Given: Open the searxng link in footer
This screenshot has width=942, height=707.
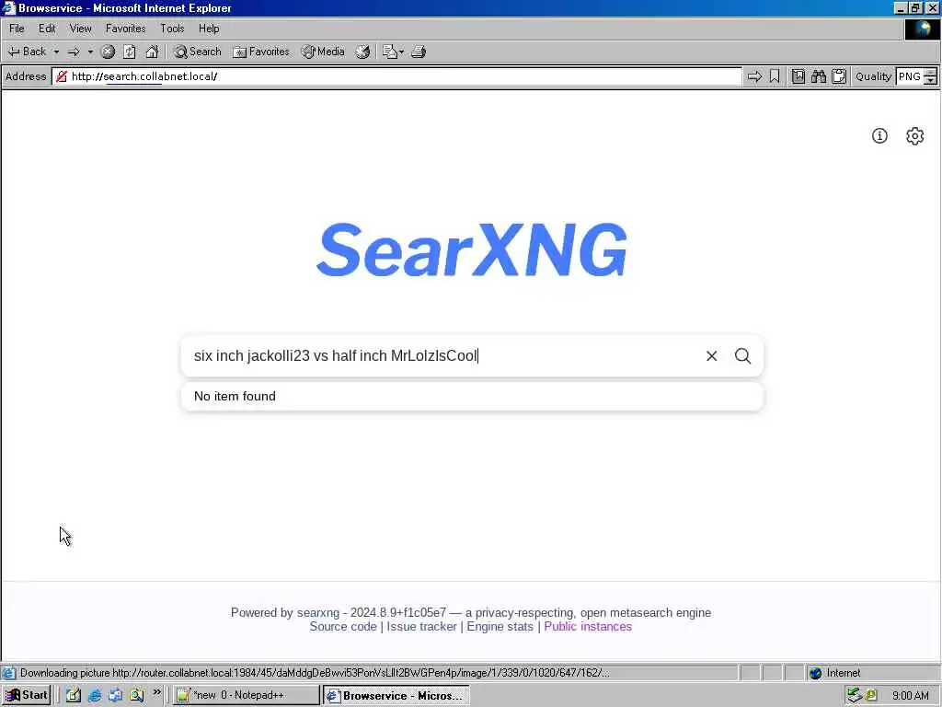Looking at the screenshot, I should coord(317,612).
